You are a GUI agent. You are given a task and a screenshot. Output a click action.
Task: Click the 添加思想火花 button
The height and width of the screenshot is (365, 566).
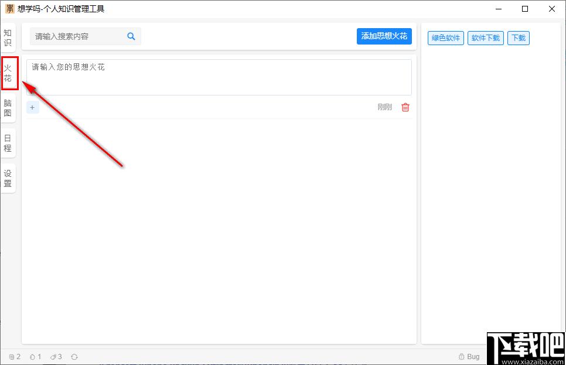click(384, 36)
